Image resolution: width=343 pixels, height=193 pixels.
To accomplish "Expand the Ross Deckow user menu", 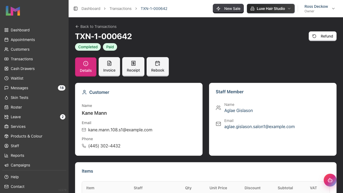I will tap(319, 9).
